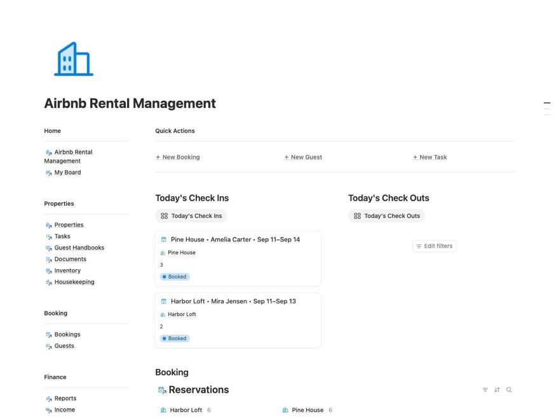The image size is (559, 419).
Task: Click Booked status on Mira Jensen card
Action: [175, 338]
